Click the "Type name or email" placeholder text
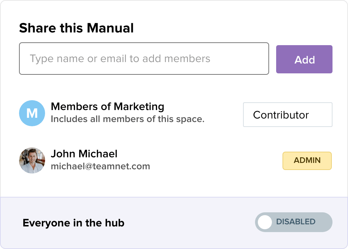This screenshot has width=348, height=249. [120, 59]
